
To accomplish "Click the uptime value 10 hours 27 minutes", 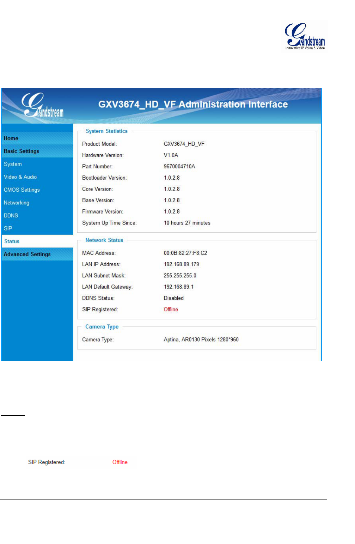I will [x=187, y=223].
